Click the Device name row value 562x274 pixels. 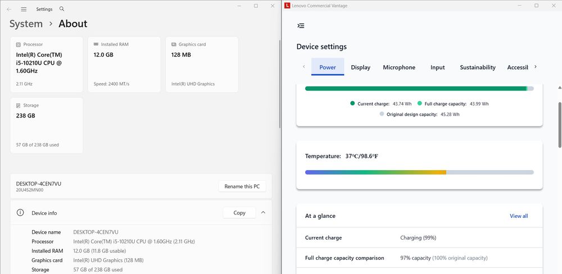click(x=96, y=232)
